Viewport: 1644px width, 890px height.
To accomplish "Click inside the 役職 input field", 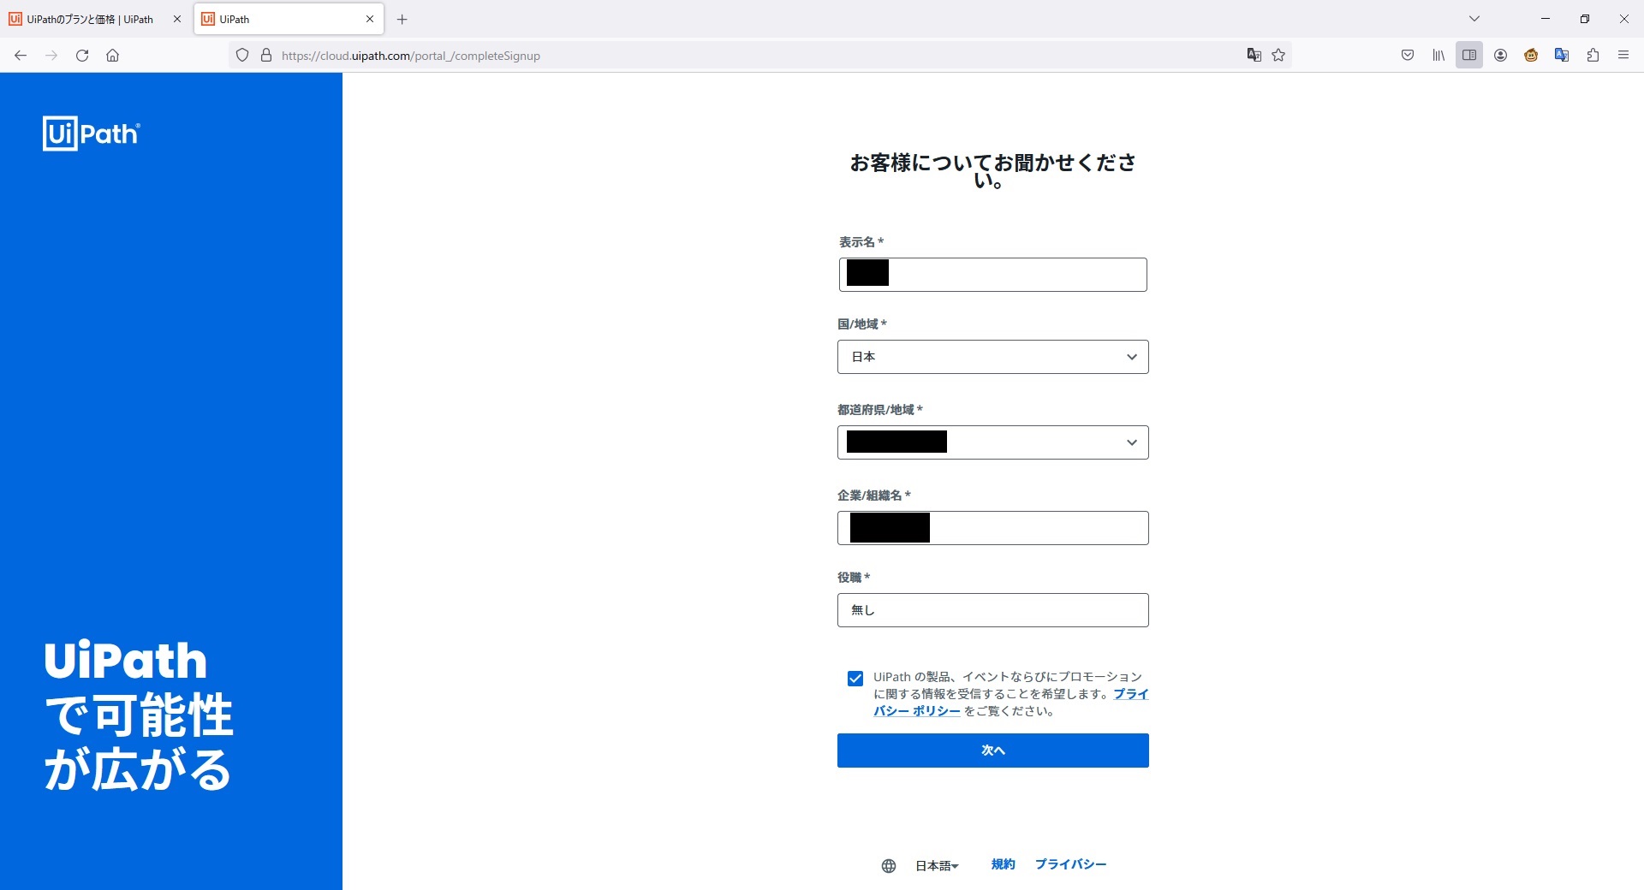I will point(992,610).
